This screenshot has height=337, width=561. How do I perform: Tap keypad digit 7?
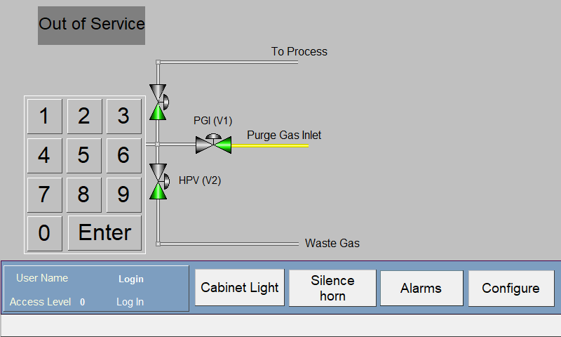45,194
